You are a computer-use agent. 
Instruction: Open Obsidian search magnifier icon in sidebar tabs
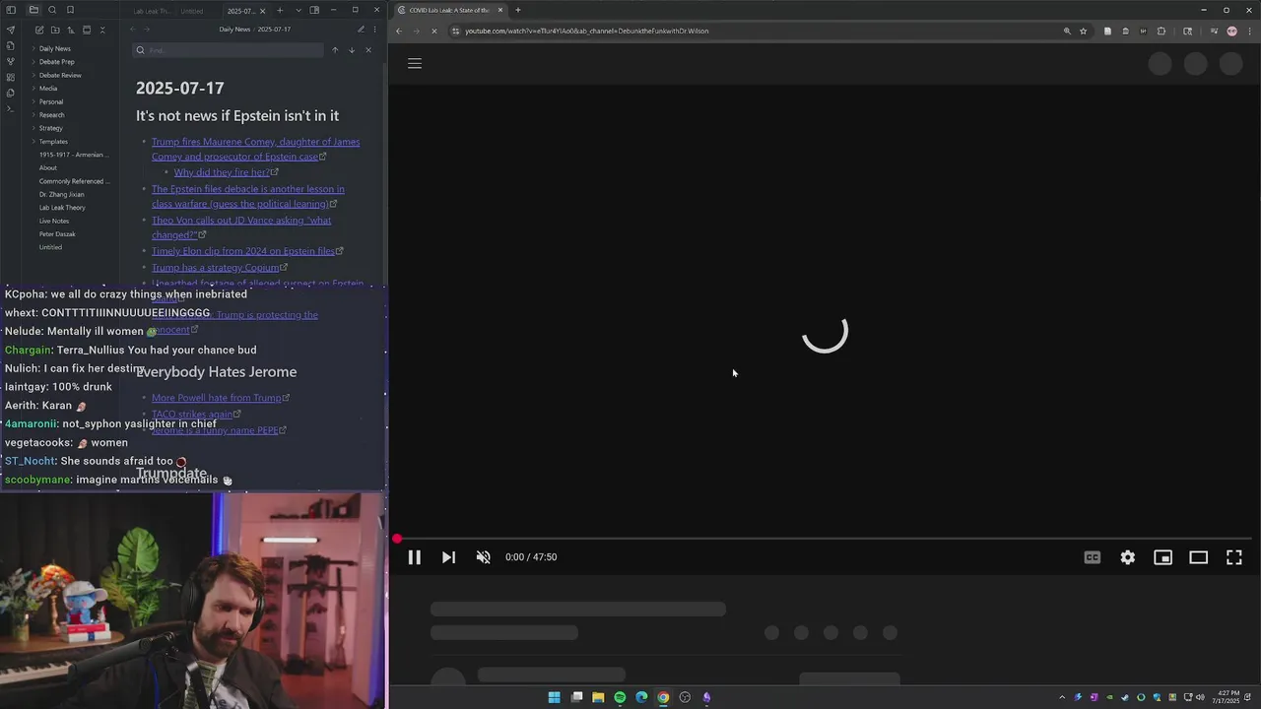click(x=52, y=10)
